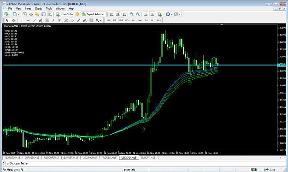Open the Templates icon
The height and width of the screenshot is (172, 288).
(176, 14)
